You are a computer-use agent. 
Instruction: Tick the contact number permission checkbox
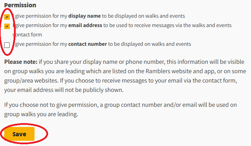[x=7, y=45]
